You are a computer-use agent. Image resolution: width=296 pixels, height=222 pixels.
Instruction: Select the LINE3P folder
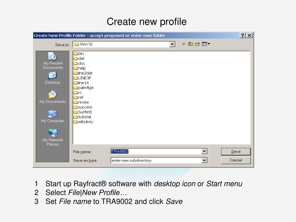coord(82,78)
